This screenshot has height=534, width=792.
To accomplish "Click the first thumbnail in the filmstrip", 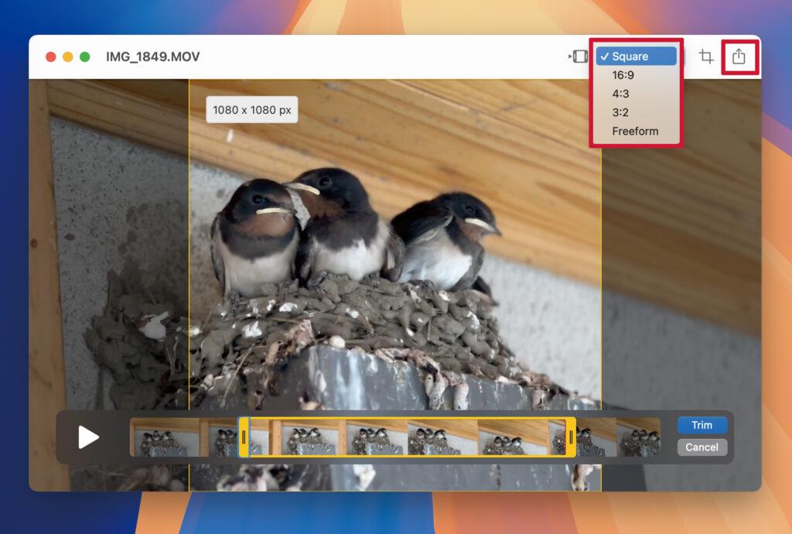I will pos(165,437).
